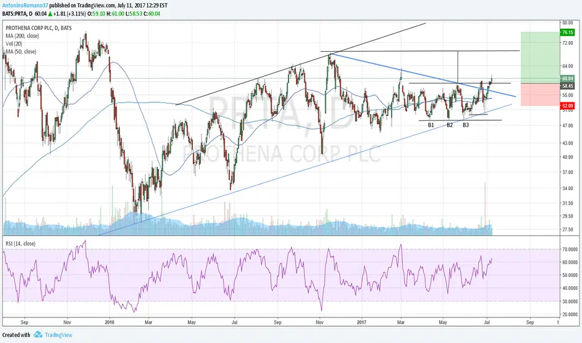Click the 2017 date axis label
The width and height of the screenshot is (582, 343).
(x=362, y=322)
